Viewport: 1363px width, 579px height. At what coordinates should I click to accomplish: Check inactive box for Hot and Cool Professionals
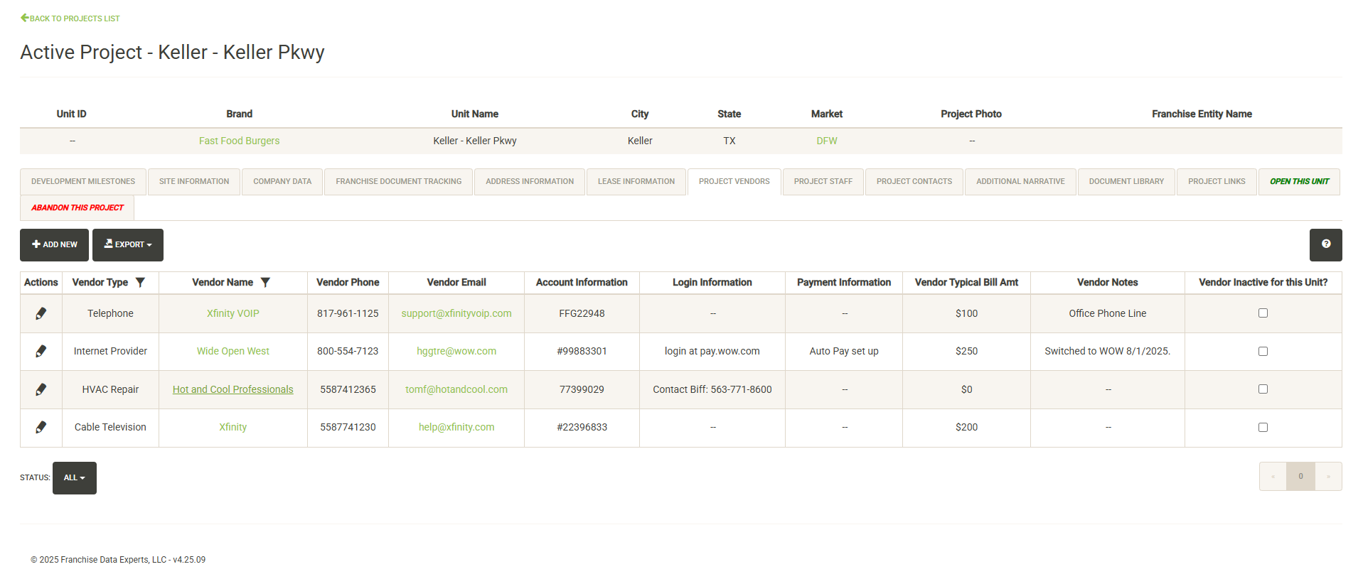[1263, 389]
